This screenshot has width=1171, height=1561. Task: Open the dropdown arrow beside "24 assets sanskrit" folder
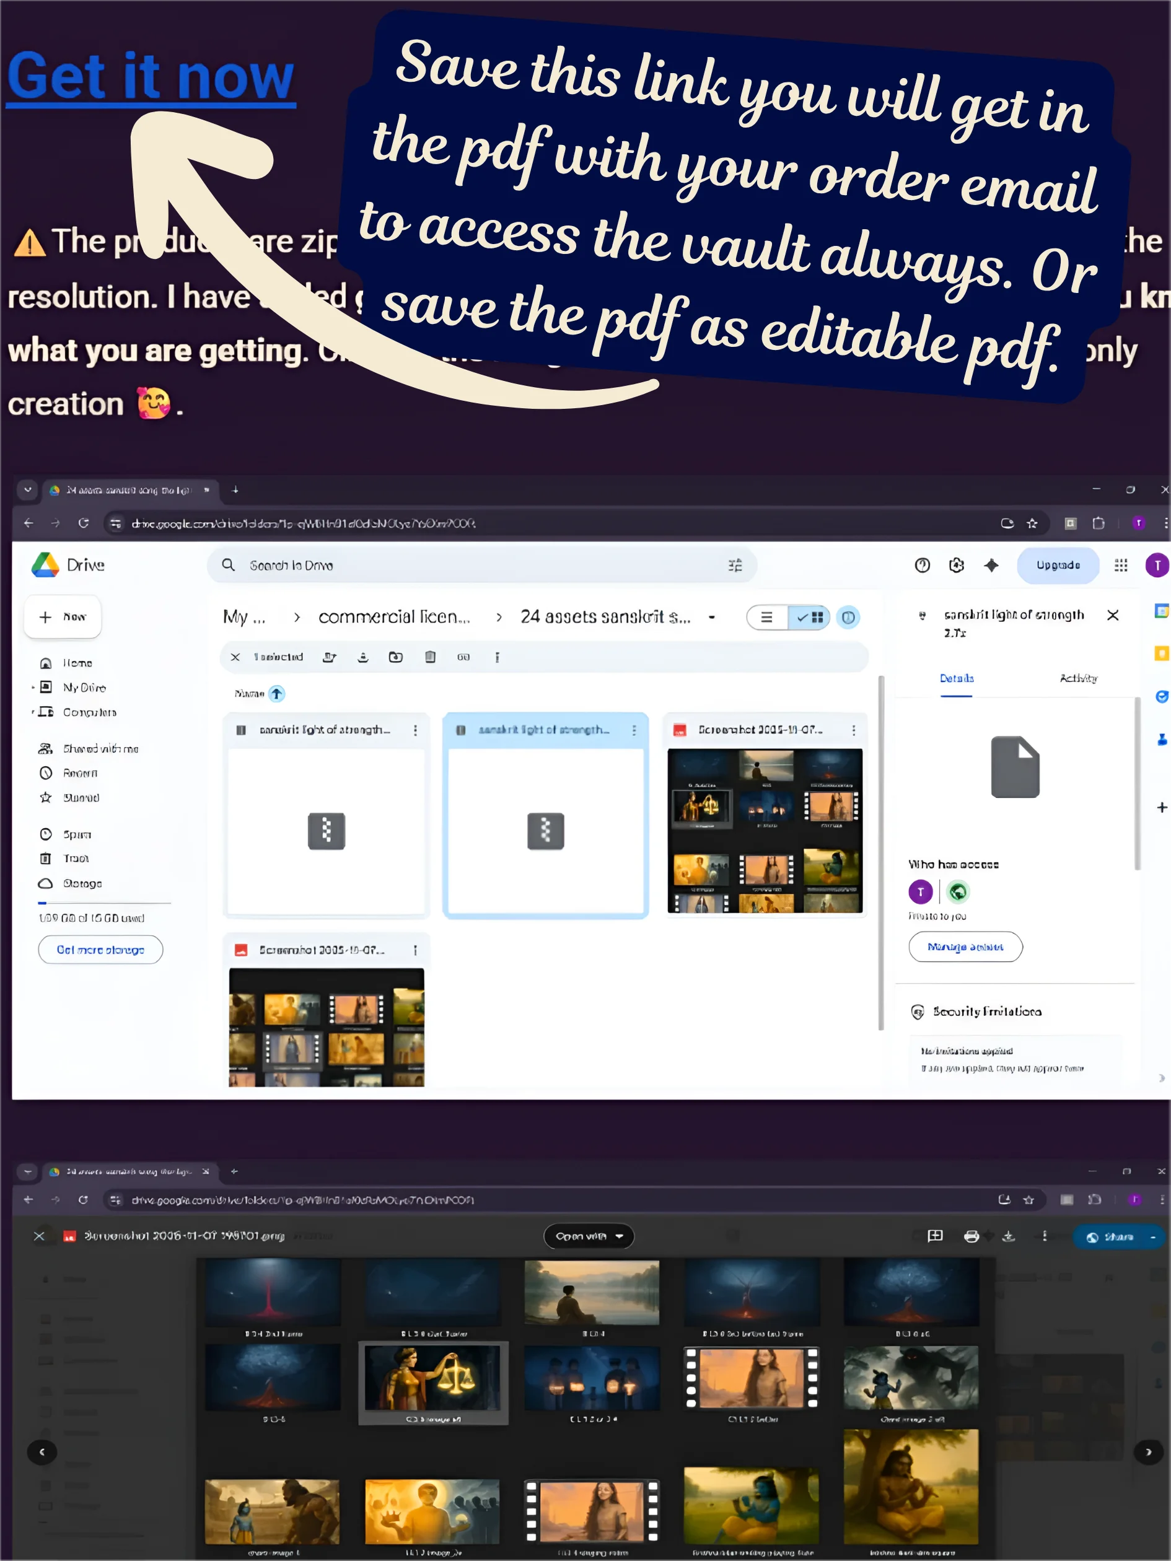tap(711, 618)
